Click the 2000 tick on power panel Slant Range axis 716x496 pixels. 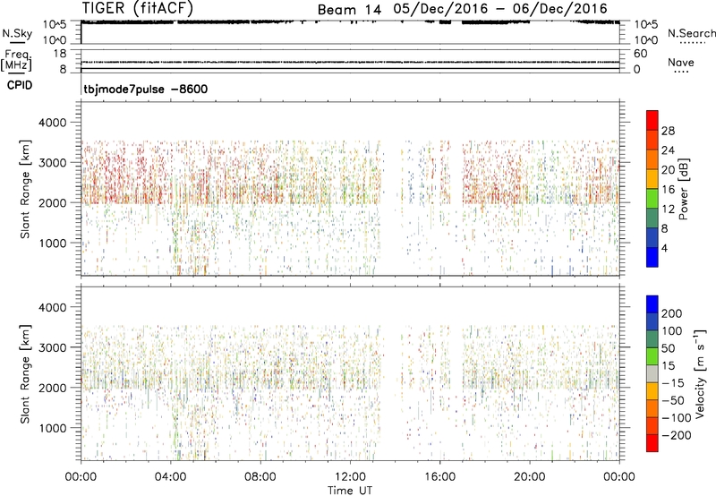pos(52,202)
